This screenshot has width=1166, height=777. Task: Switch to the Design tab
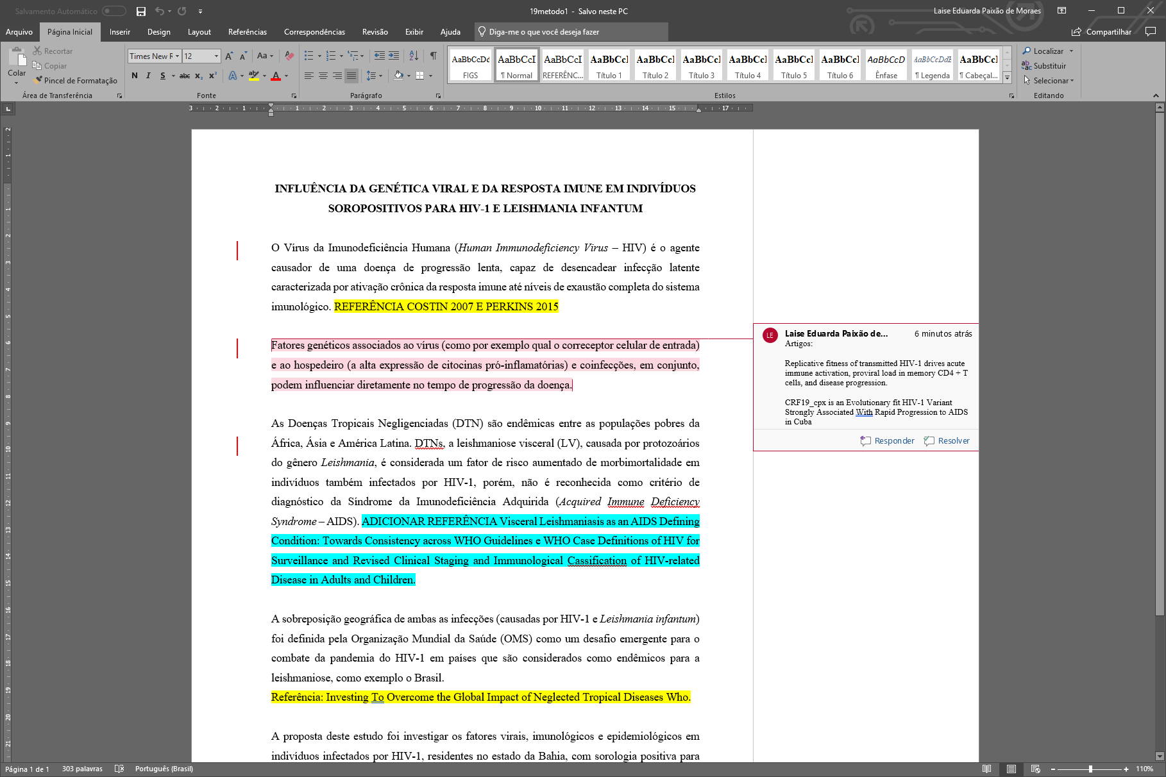[159, 32]
